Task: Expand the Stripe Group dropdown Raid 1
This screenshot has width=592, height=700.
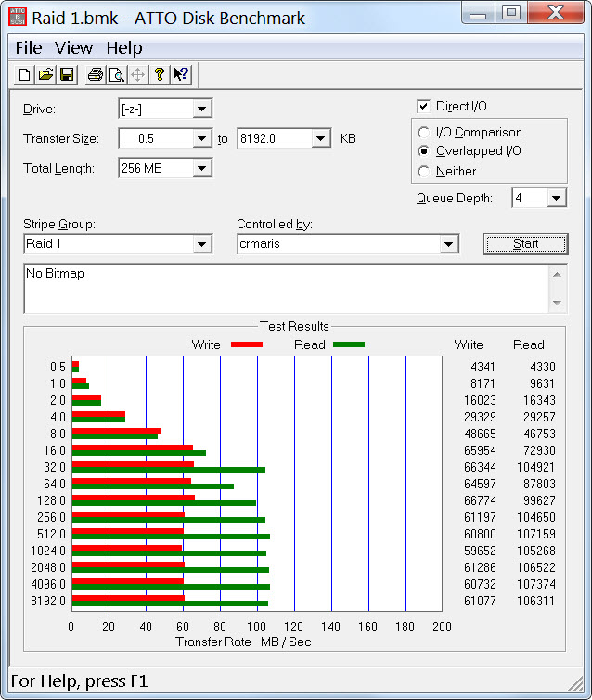Action: click(x=201, y=244)
